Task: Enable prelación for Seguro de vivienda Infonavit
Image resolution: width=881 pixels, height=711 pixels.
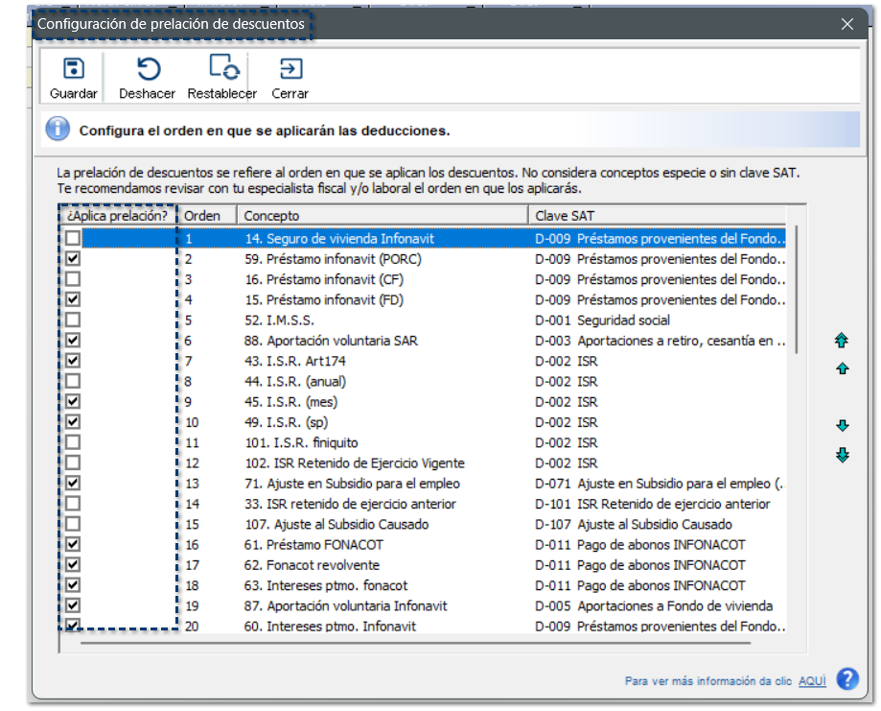Action: [x=74, y=239]
